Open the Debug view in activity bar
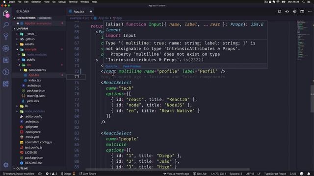 tap(6, 48)
